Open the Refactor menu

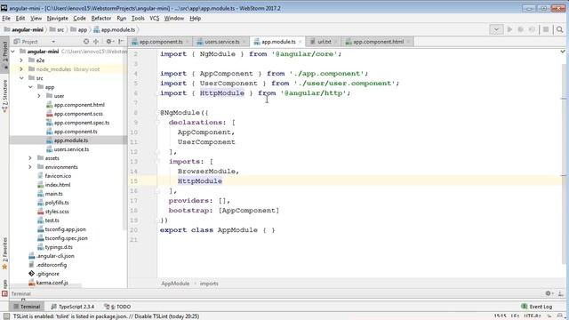tap(100, 18)
